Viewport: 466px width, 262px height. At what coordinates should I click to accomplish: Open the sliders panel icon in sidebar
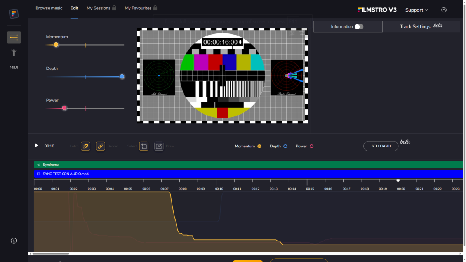coord(14,38)
